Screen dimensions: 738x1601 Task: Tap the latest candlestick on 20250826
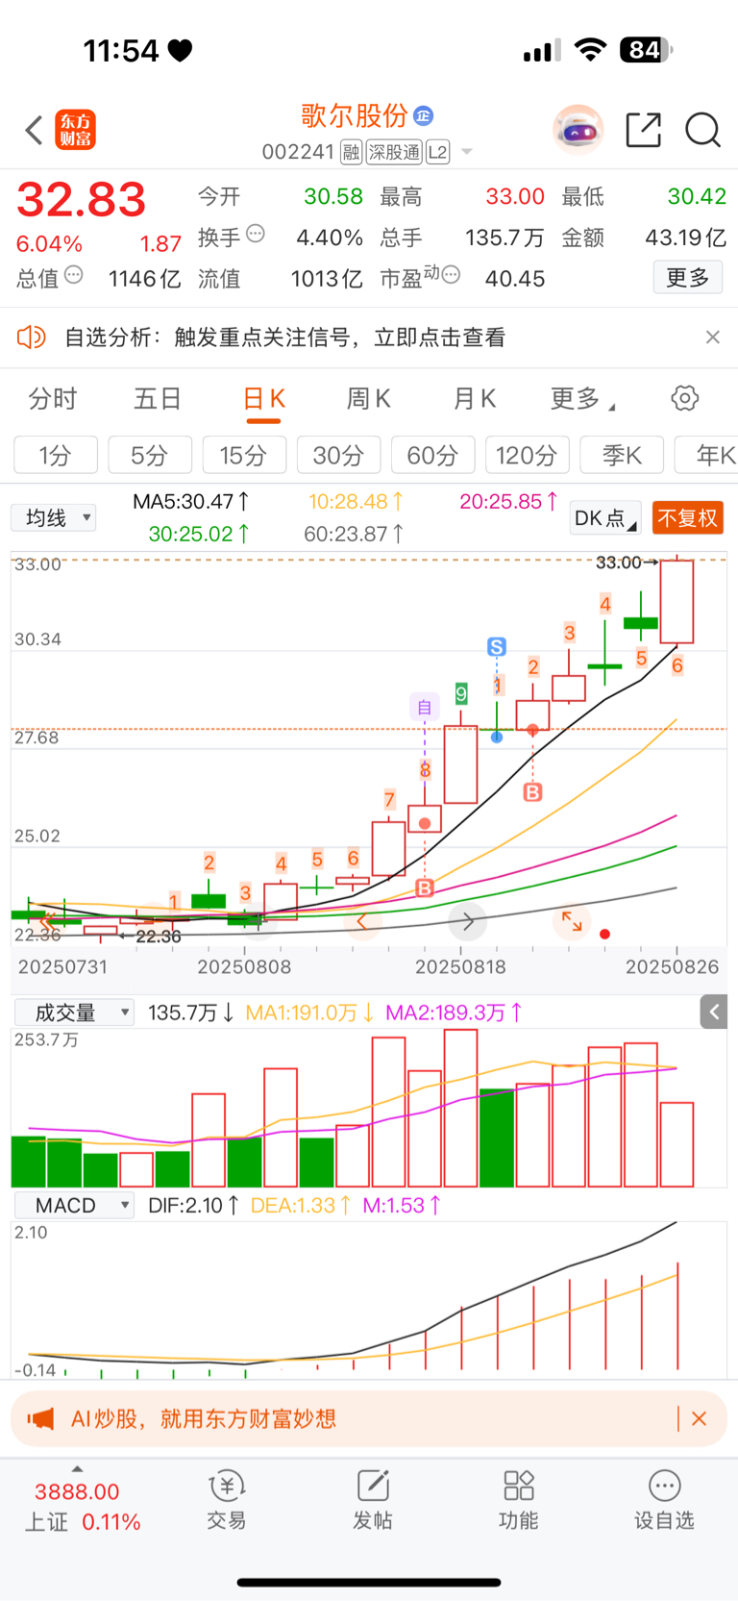coord(677,601)
